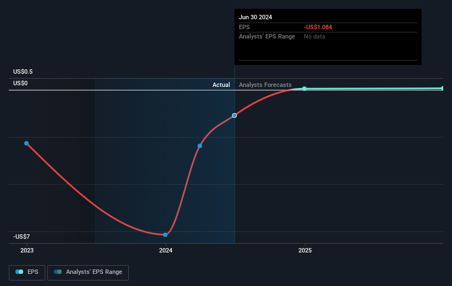Click the 2025 x-axis label
This screenshot has width=452, height=286.
[305, 250]
